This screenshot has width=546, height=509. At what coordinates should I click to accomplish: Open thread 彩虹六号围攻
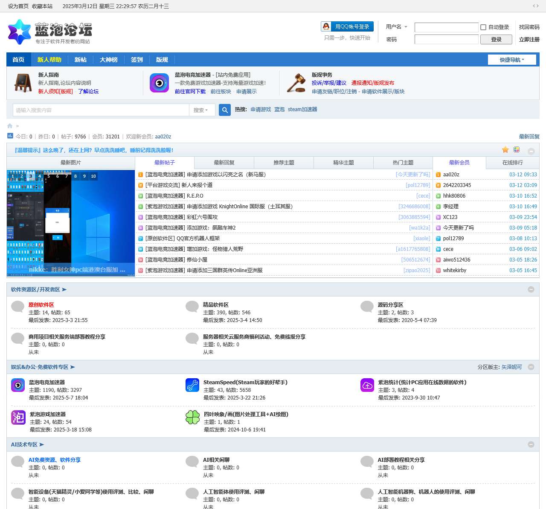point(202,217)
